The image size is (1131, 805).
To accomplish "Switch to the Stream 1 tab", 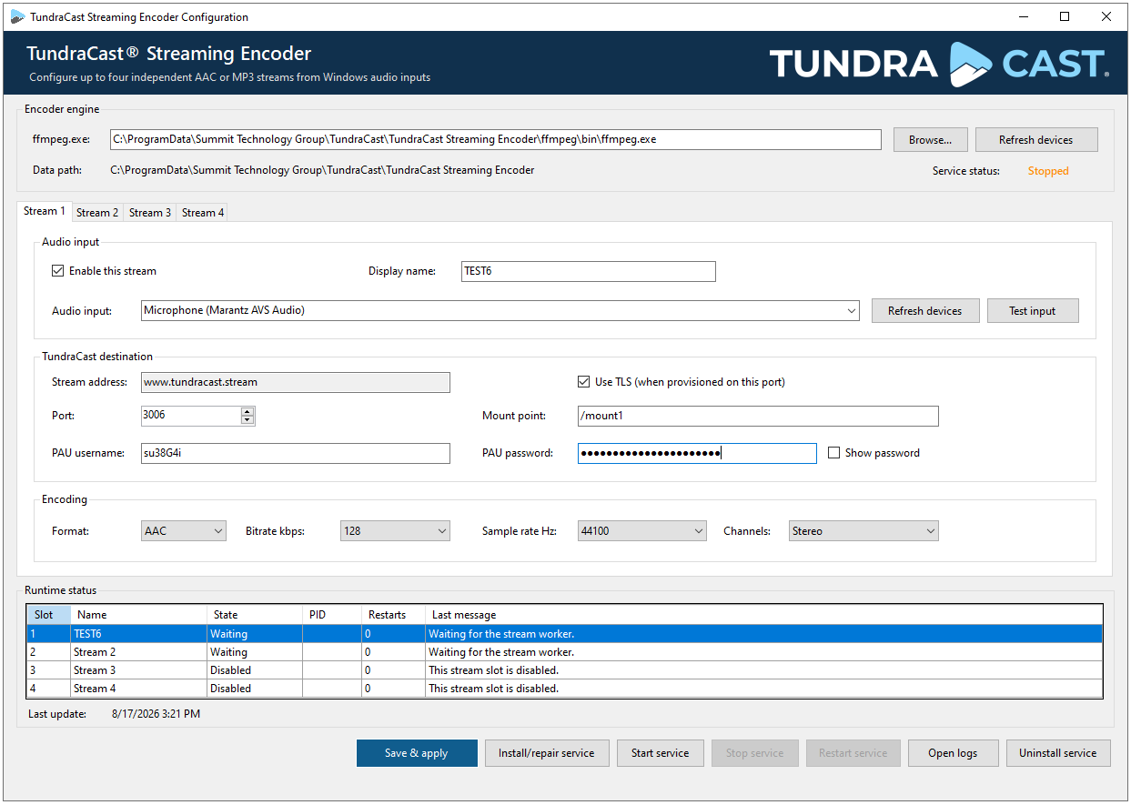I will pyautogui.click(x=45, y=211).
